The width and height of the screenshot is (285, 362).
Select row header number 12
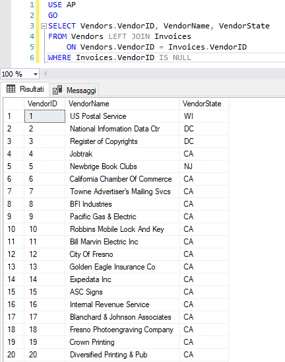(14, 254)
